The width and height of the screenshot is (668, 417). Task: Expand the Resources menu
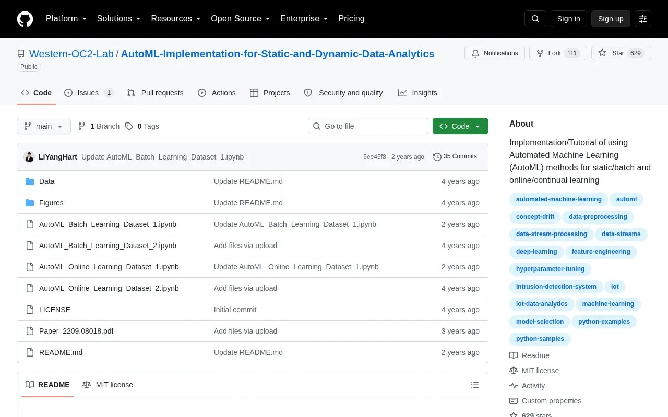pyautogui.click(x=176, y=19)
